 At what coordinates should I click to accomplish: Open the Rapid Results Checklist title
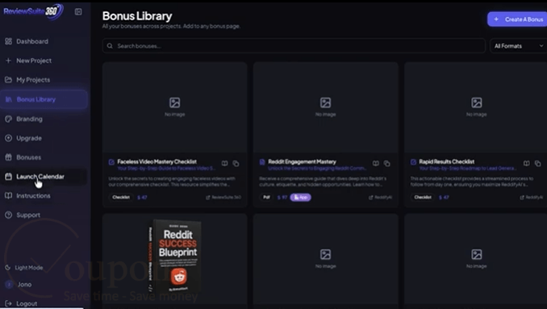tap(446, 161)
